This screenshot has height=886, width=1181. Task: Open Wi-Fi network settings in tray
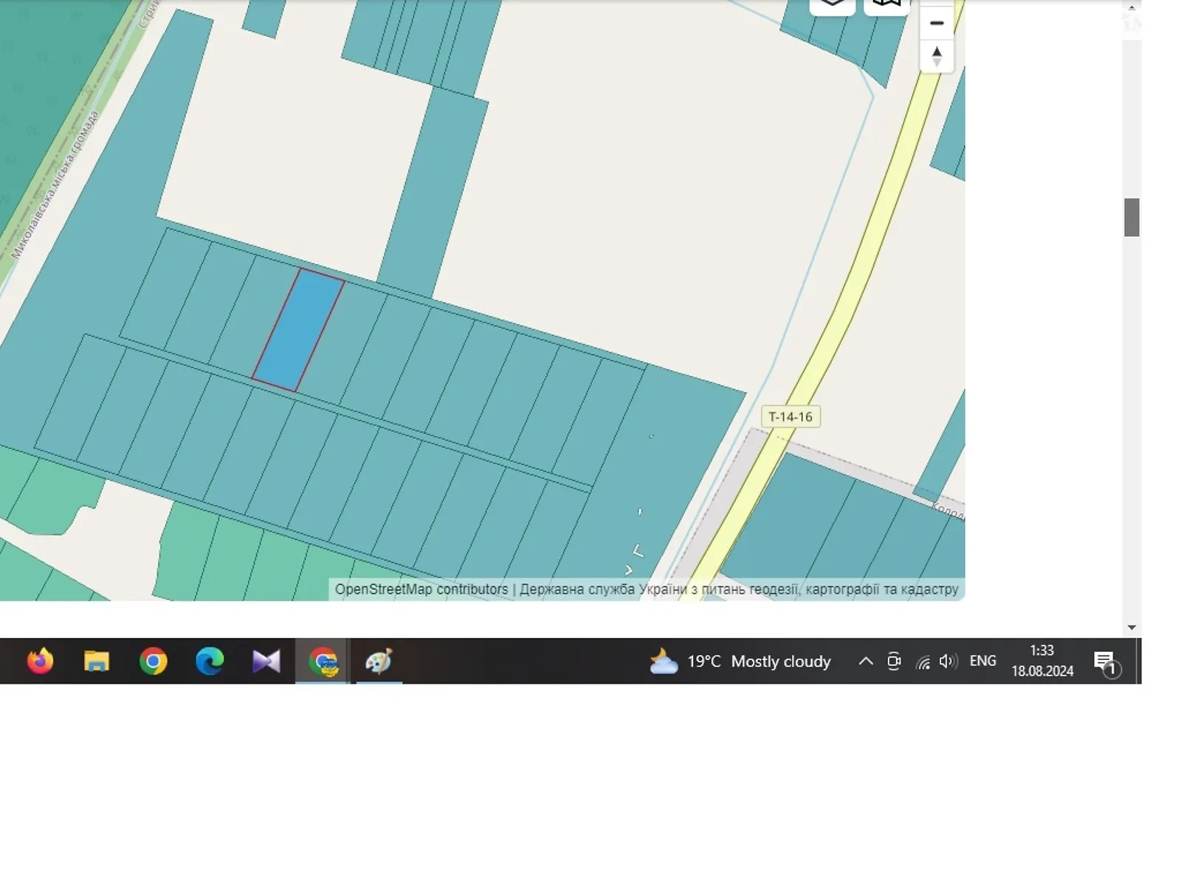tap(923, 662)
